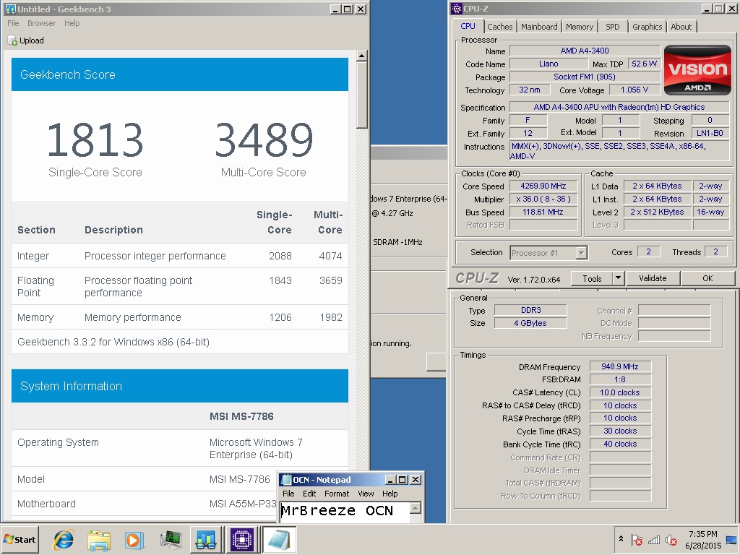Click the network signal tray icon

(x=654, y=539)
